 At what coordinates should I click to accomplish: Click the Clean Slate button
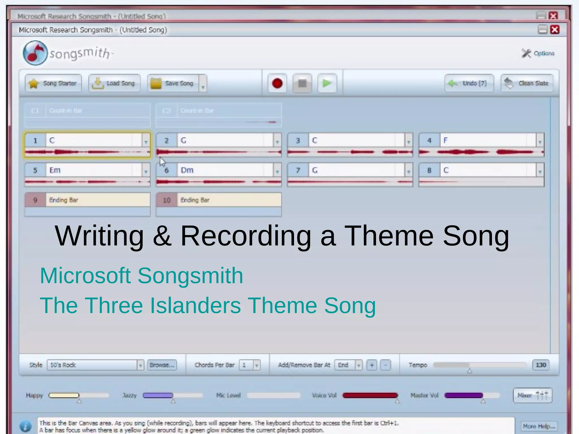[527, 83]
